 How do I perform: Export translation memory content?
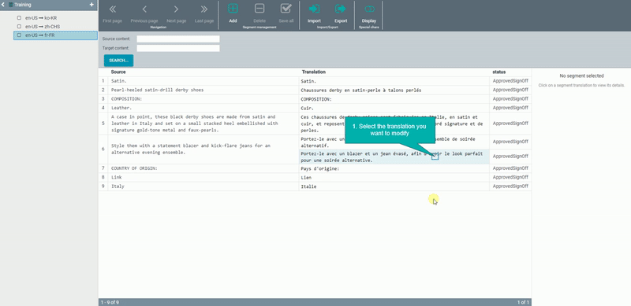click(x=341, y=13)
